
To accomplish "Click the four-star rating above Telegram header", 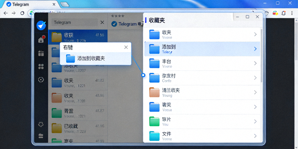I will point(118,16).
